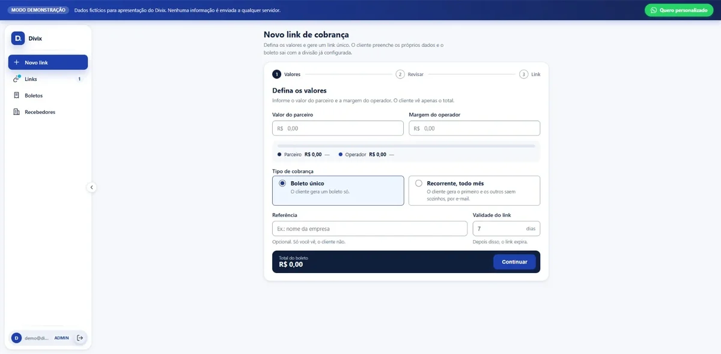Select Recorrente, todo mês radio option
The image size is (721, 354).
tap(474, 190)
